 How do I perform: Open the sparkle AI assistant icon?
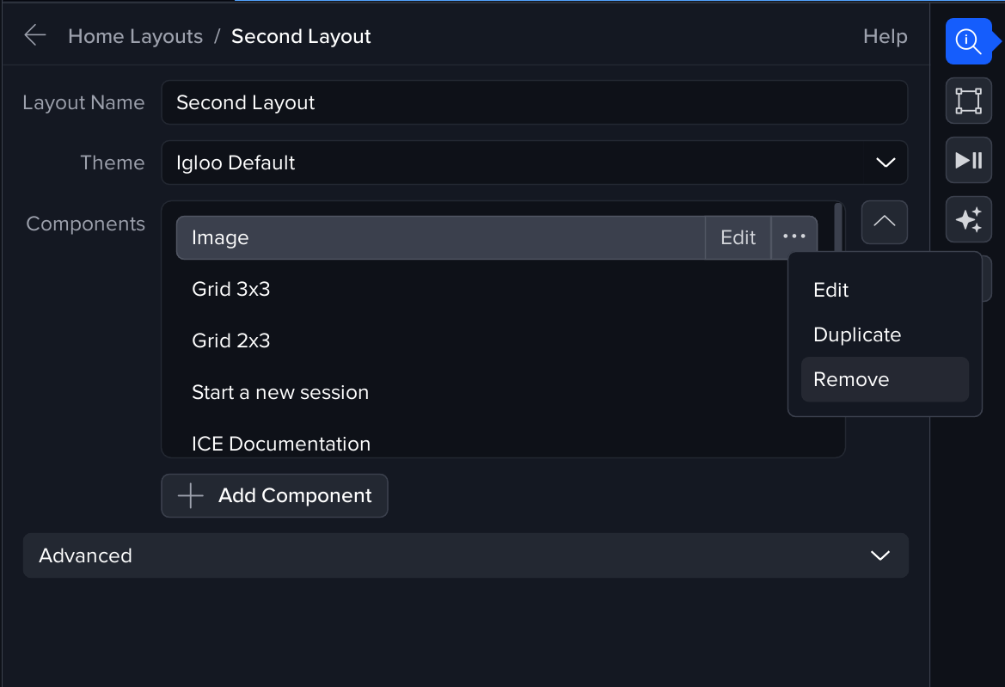tap(968, 220)
